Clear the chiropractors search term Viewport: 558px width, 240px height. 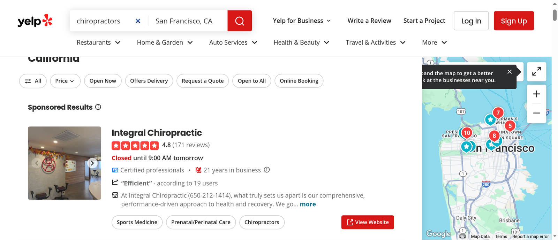point(138,21)
